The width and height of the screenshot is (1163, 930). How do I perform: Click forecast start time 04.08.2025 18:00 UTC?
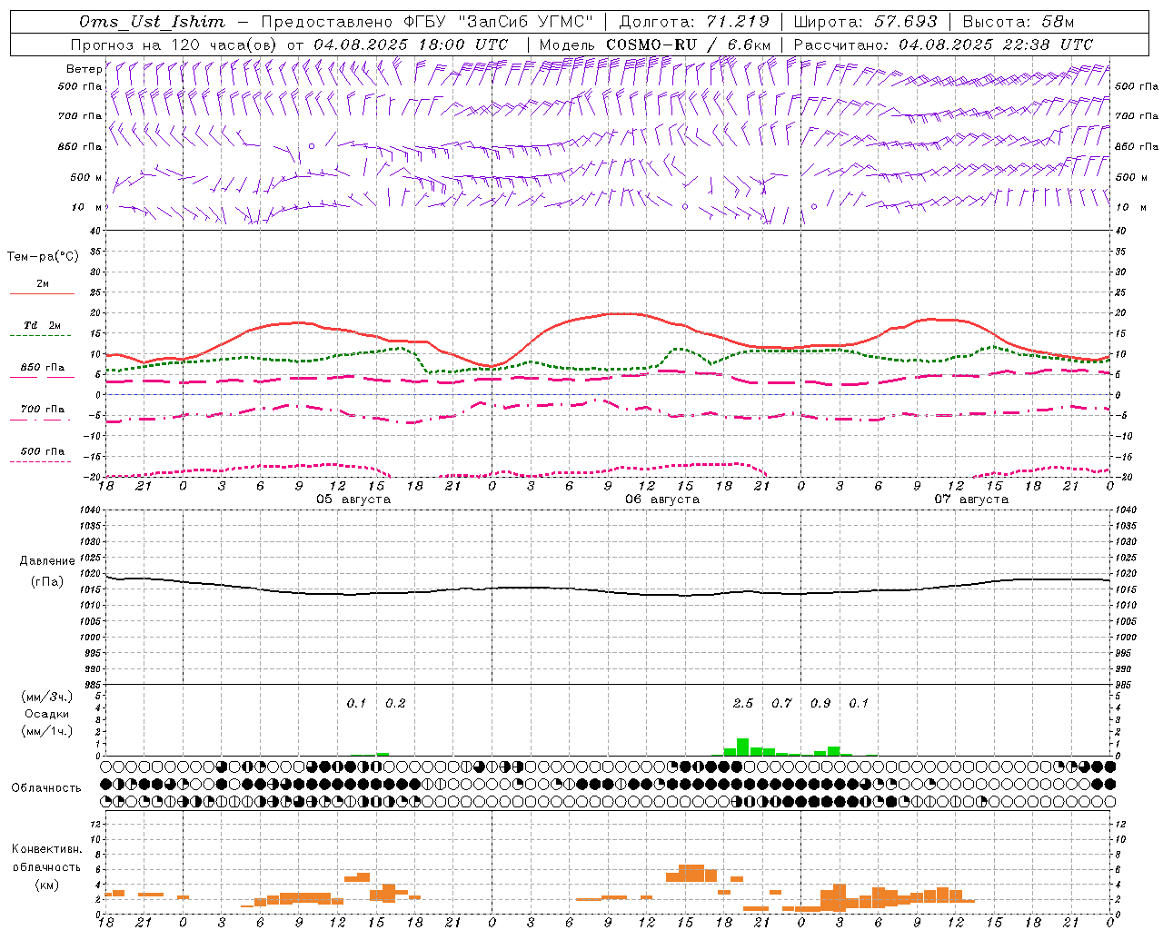pyautogui.click(x=411, y=45)
